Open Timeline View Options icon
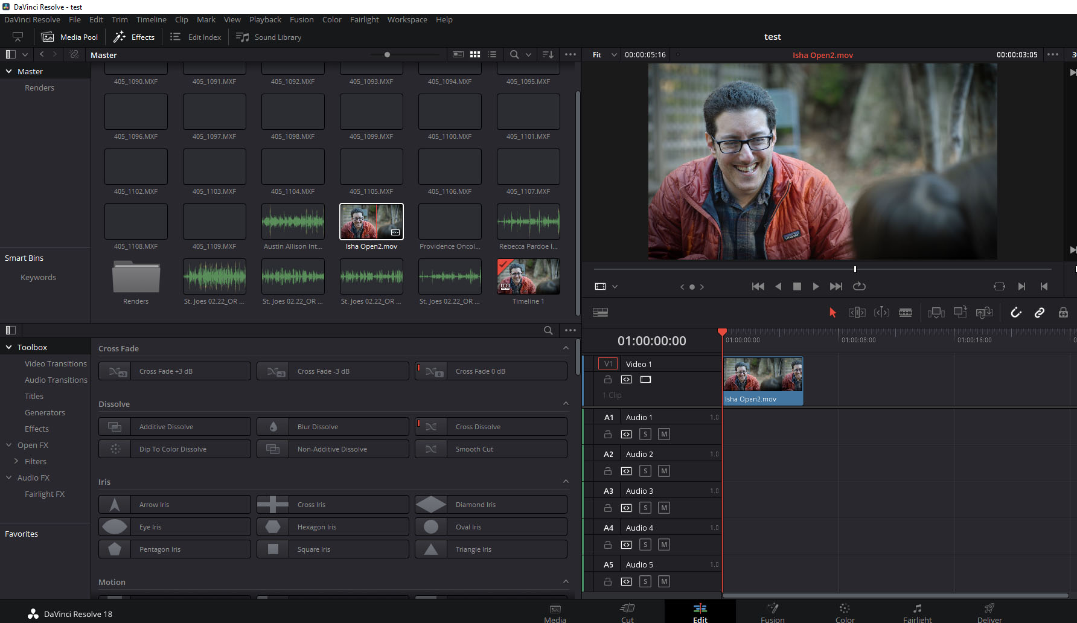Viewport: 1077px width, 623px height. 600,312
